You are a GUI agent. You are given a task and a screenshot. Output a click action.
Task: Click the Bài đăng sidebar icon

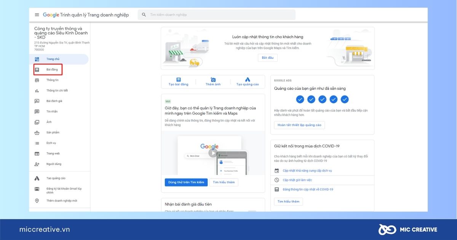[37, 70]
